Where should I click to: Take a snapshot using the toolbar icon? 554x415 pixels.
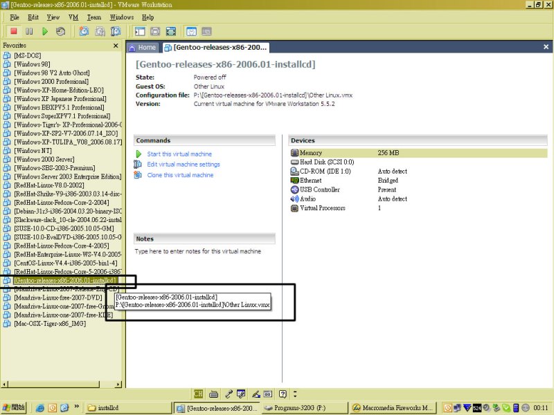(84, 31)
